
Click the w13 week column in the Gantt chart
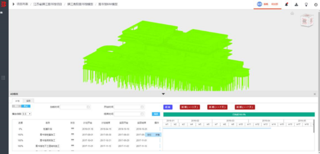[265, 124]
